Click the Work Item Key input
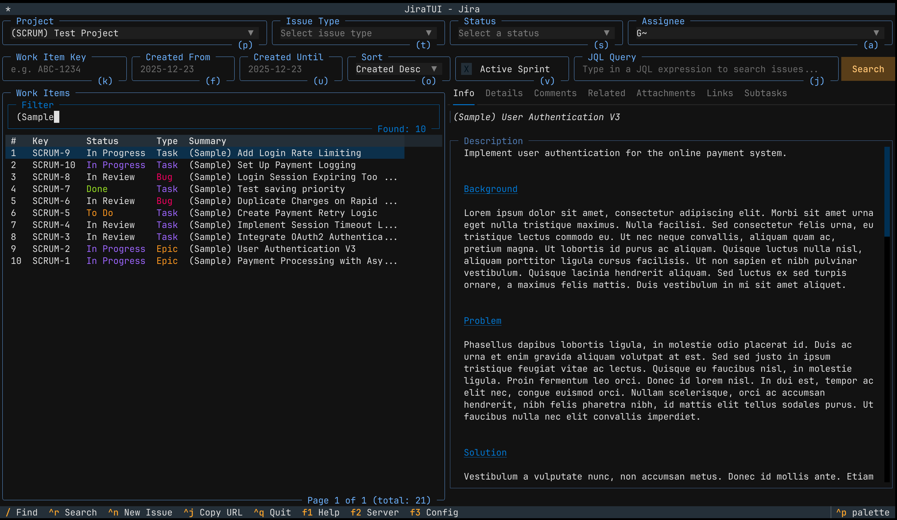The width and height of the screenshot is (897, 520). 64,69
